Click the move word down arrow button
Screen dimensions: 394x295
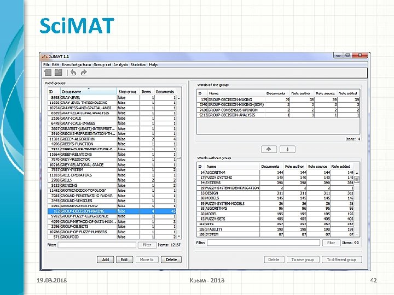[x=287, y=149]
